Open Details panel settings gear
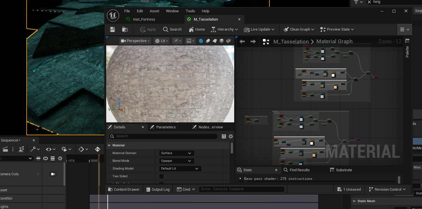 tap(231, 136)
